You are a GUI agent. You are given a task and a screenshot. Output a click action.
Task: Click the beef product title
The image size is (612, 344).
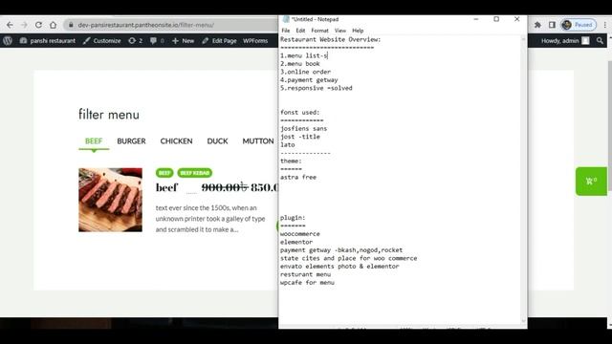(166, 187)
